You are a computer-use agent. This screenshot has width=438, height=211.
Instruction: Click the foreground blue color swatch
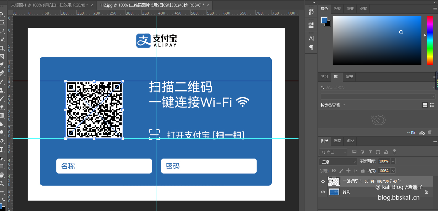324,21
